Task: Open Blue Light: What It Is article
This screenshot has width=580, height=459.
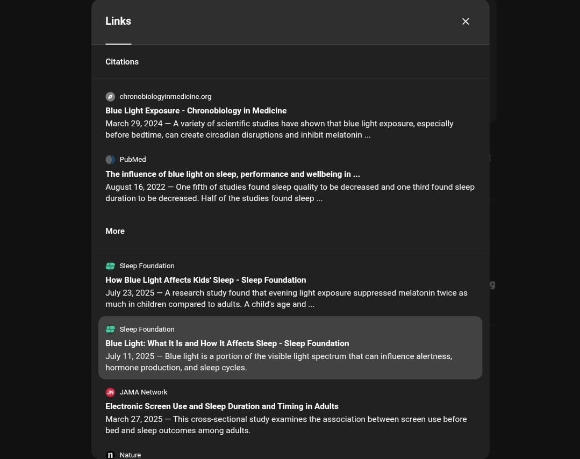Action: 227,343
